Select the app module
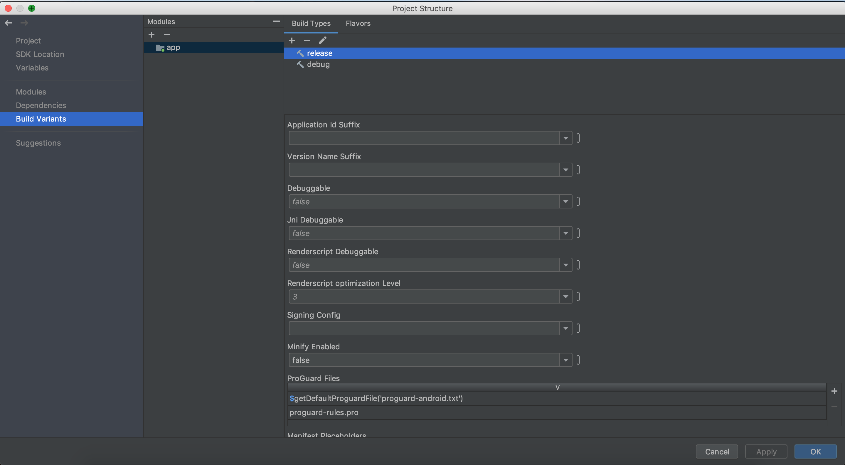 pos(173,48)
